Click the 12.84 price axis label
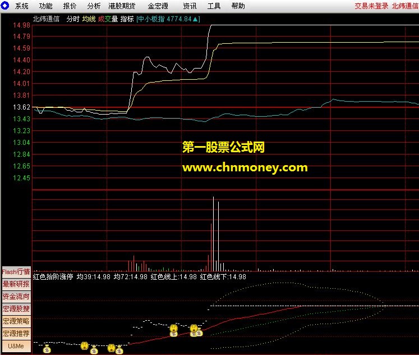419x355 pixels. tap(21, 154)
